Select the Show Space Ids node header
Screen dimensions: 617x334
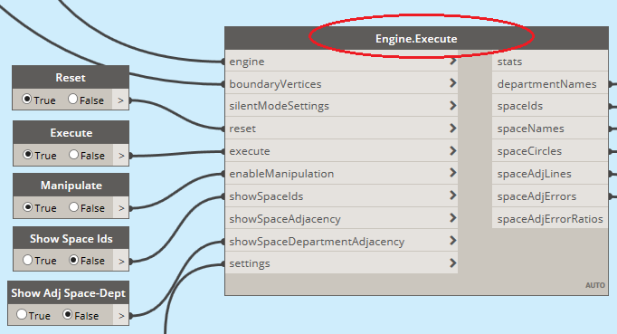coord(71,238)
